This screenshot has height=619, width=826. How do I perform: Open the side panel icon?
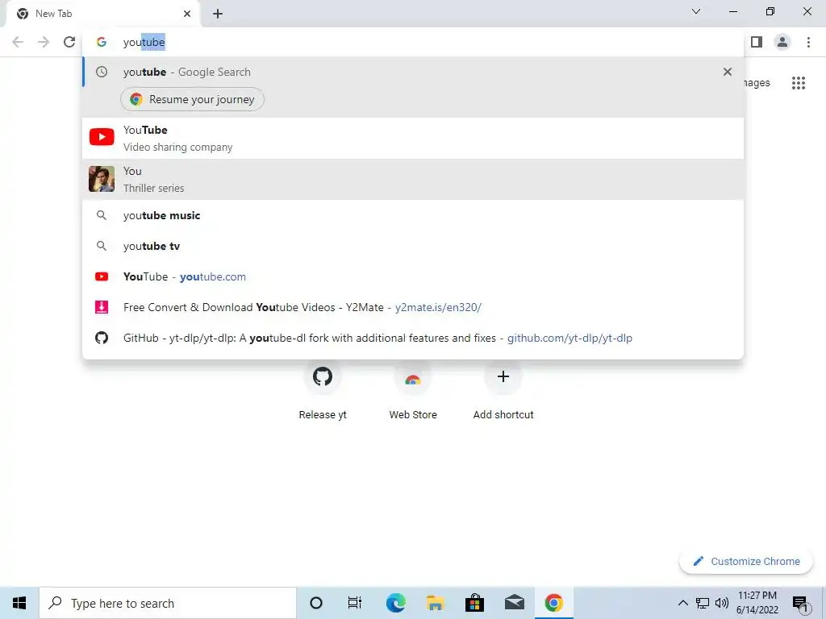coord(757,42)
